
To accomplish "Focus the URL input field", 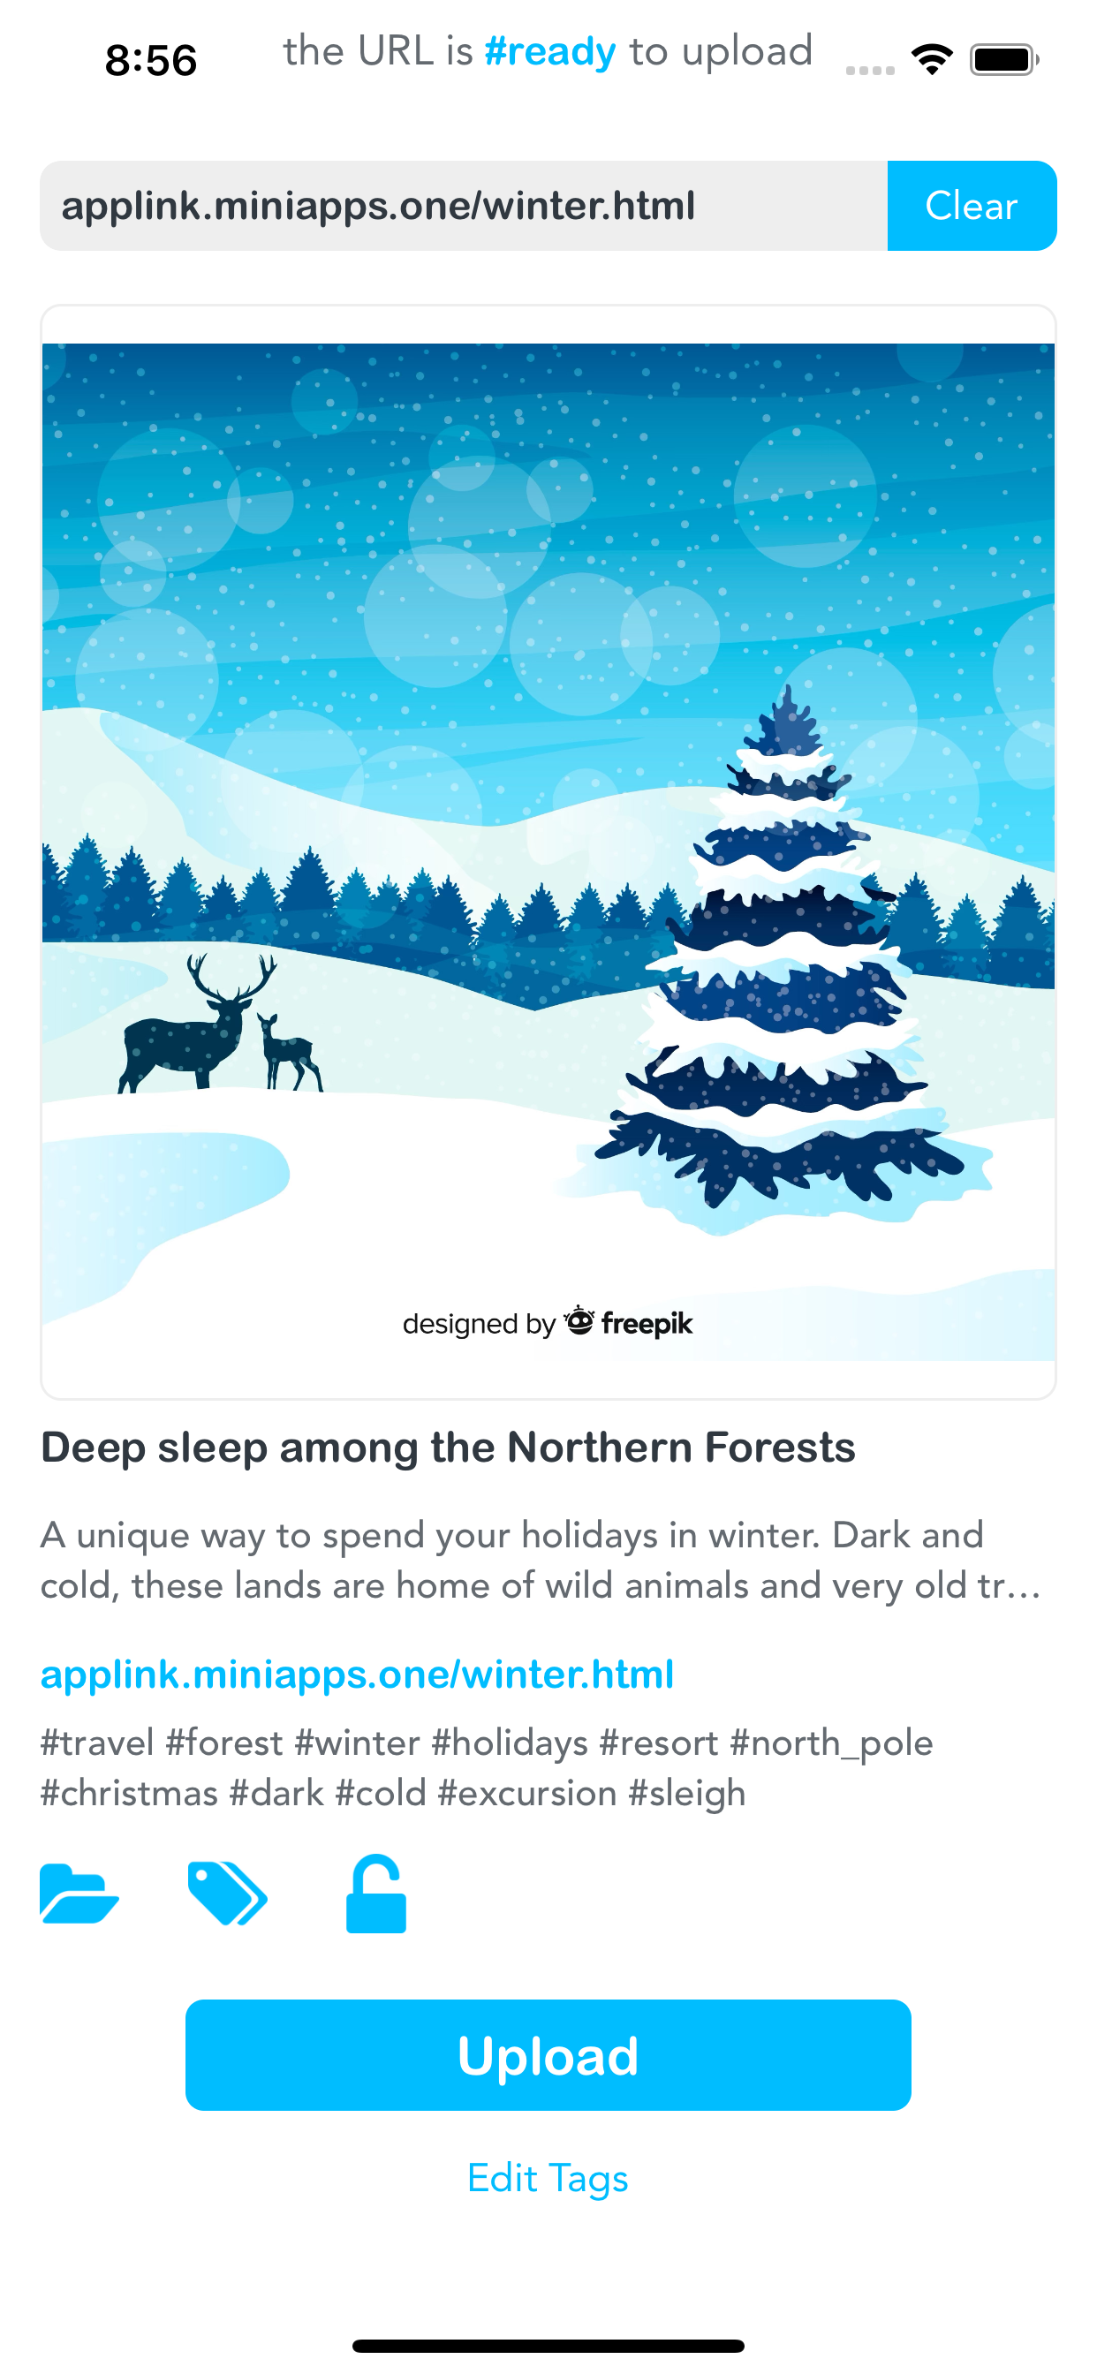I will [x=463, y=206].
